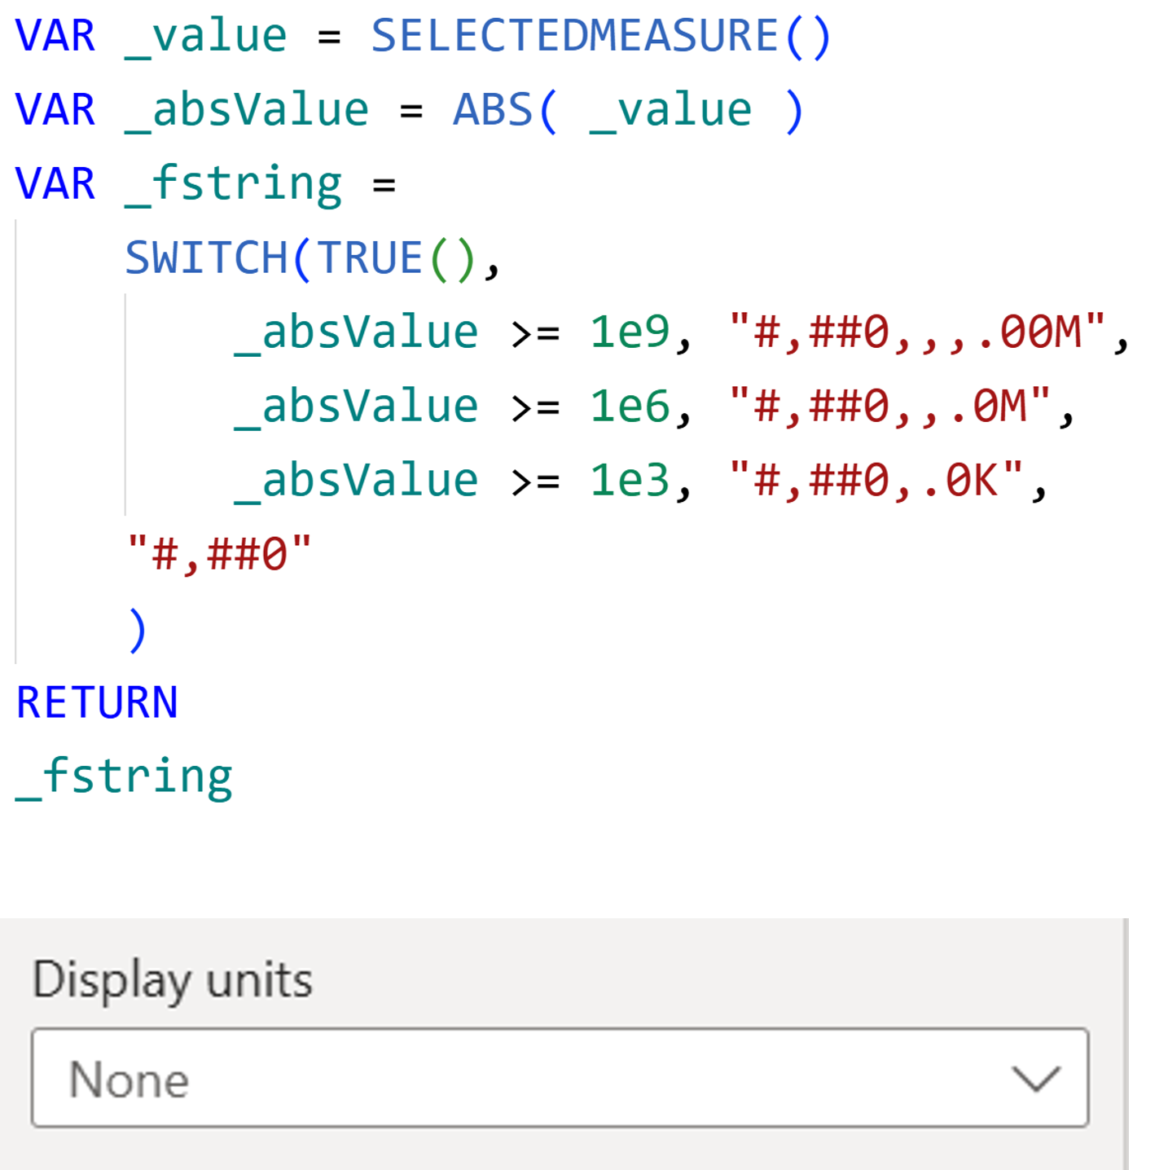
Task: Click the _fstring declaration on the third line
Action: pos(233,184)
